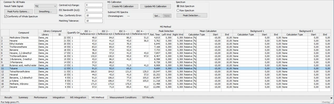This screenshot has height=104, width=334.
Task: Switch to the Summary tab
Action: click(x=23, y=97)
